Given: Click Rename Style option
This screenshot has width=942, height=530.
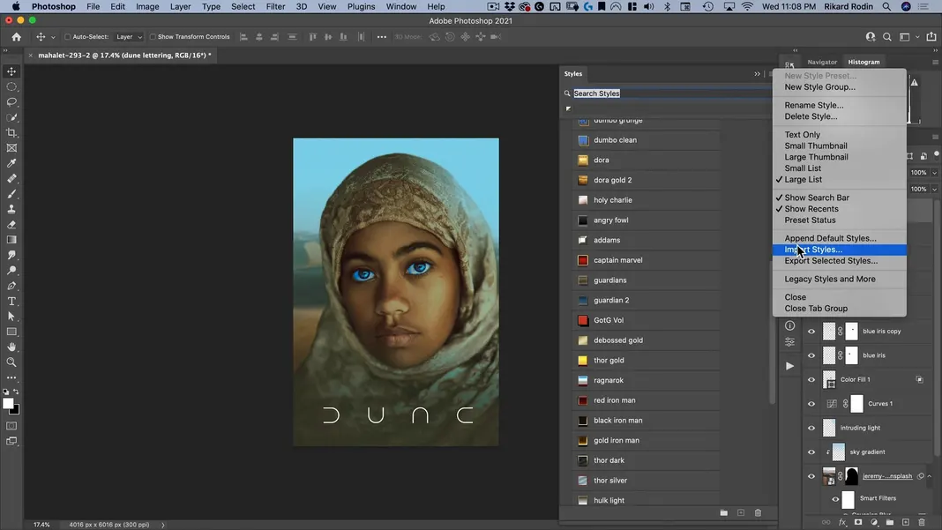Looking at the screenshot, I should click(x=840, y=105).
